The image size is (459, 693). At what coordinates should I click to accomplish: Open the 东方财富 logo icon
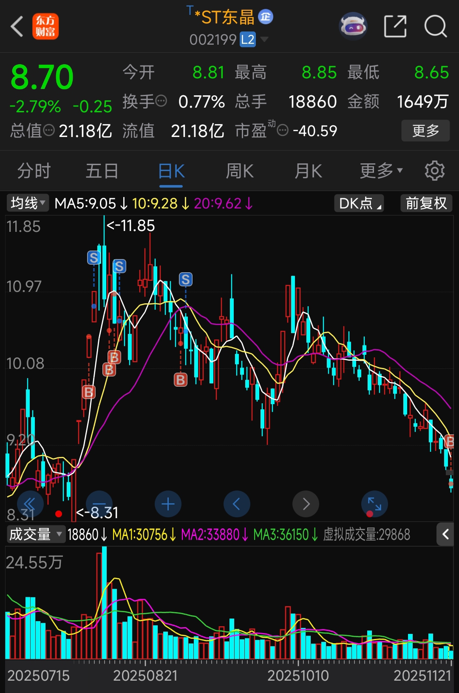tap(45, 26)
